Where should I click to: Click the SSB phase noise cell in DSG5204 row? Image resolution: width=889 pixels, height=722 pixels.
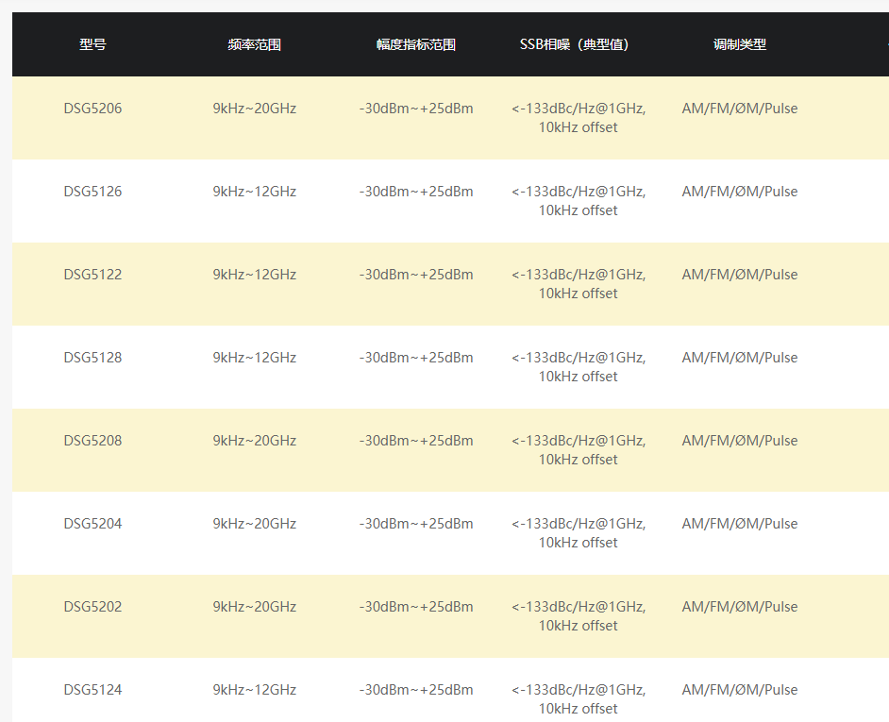pos(579,533)
